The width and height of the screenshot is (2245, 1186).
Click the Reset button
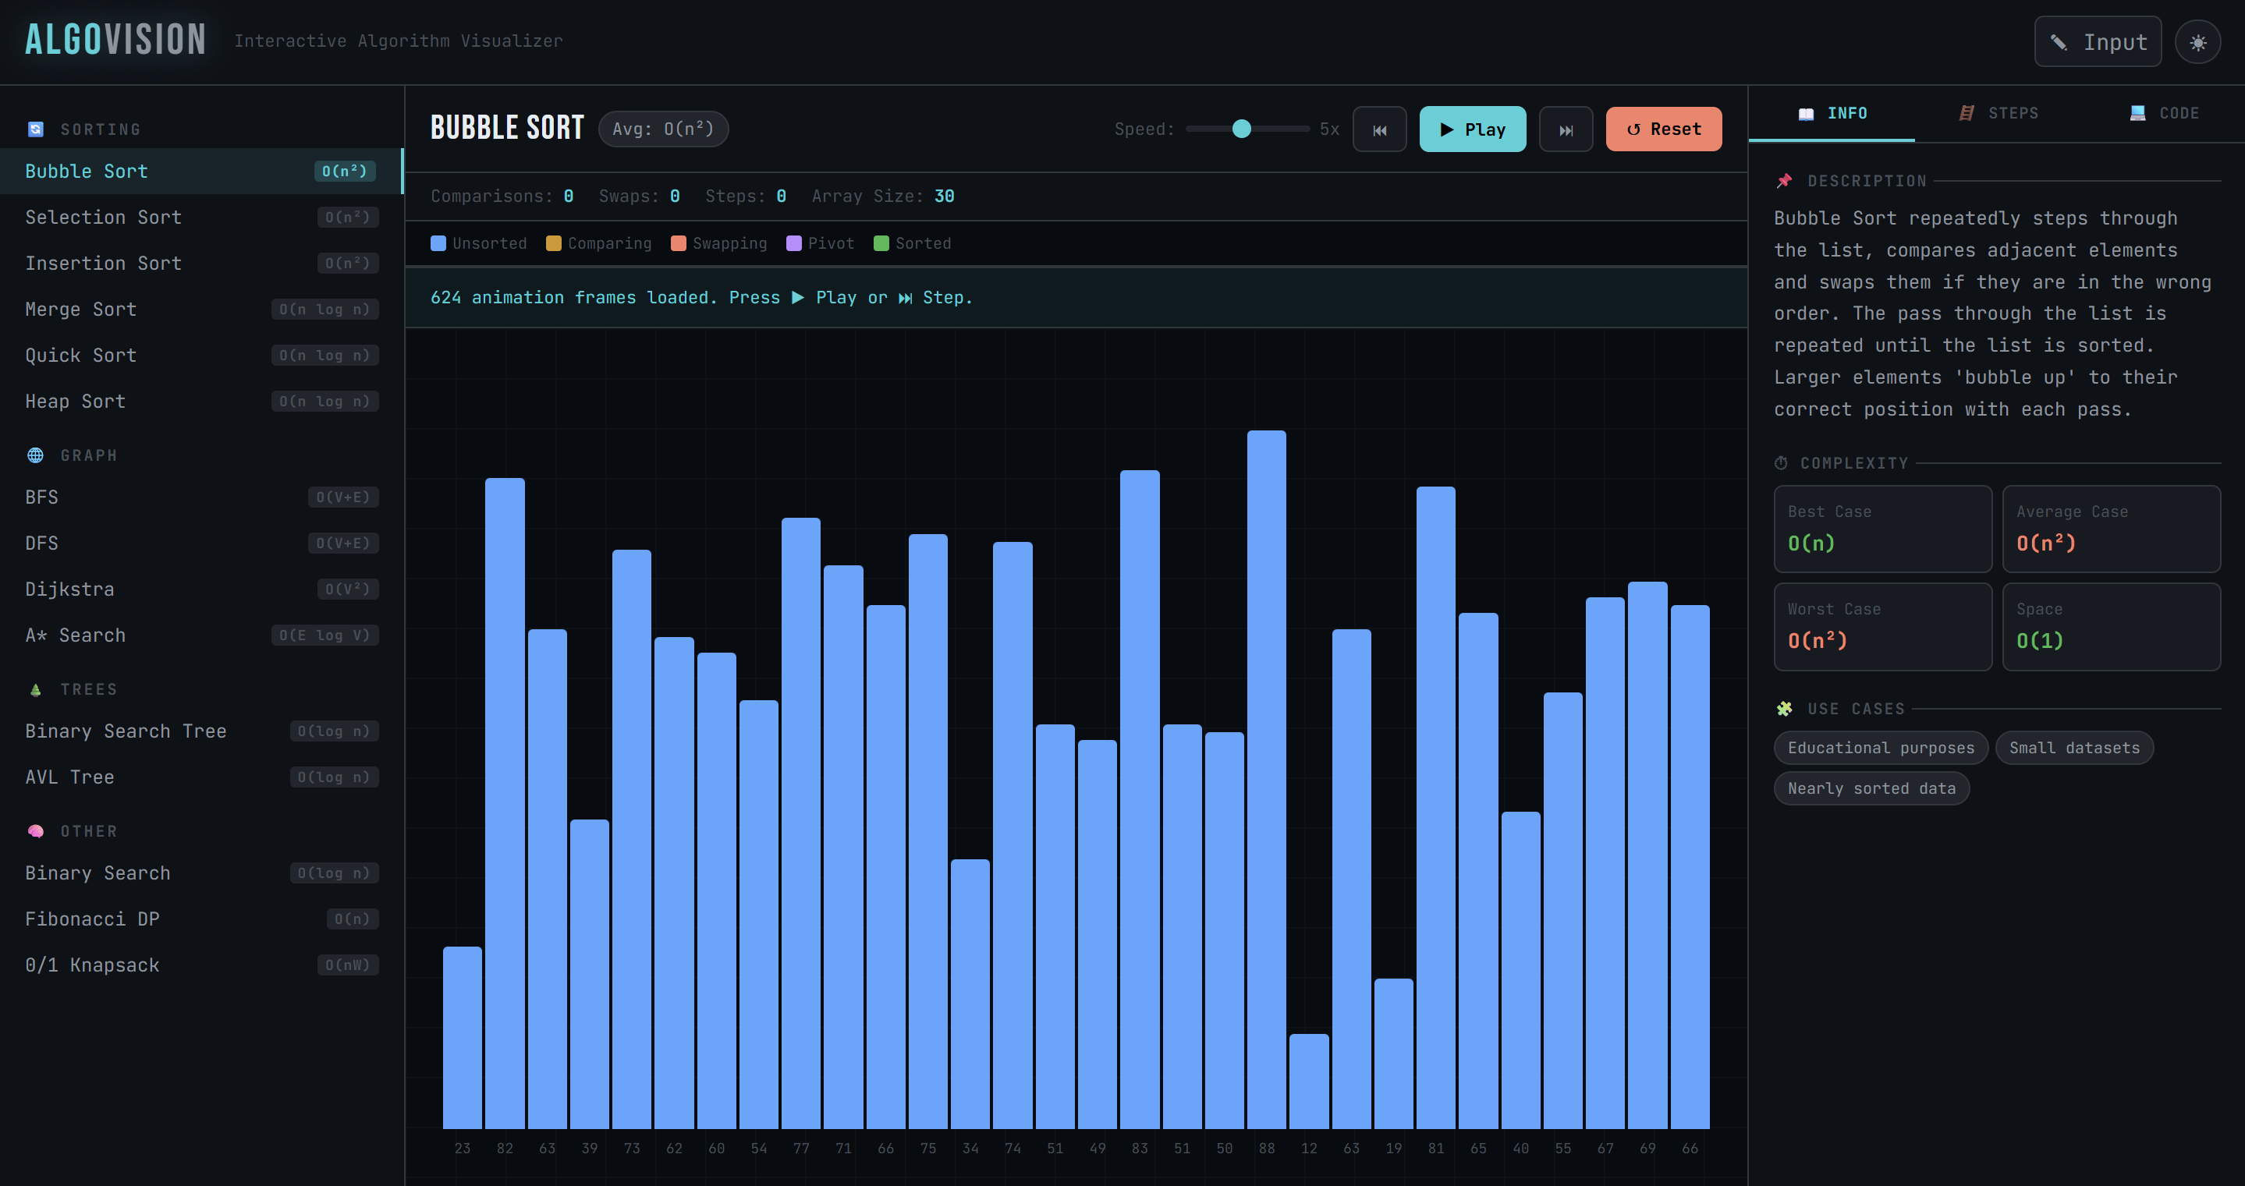[1663, 129]
